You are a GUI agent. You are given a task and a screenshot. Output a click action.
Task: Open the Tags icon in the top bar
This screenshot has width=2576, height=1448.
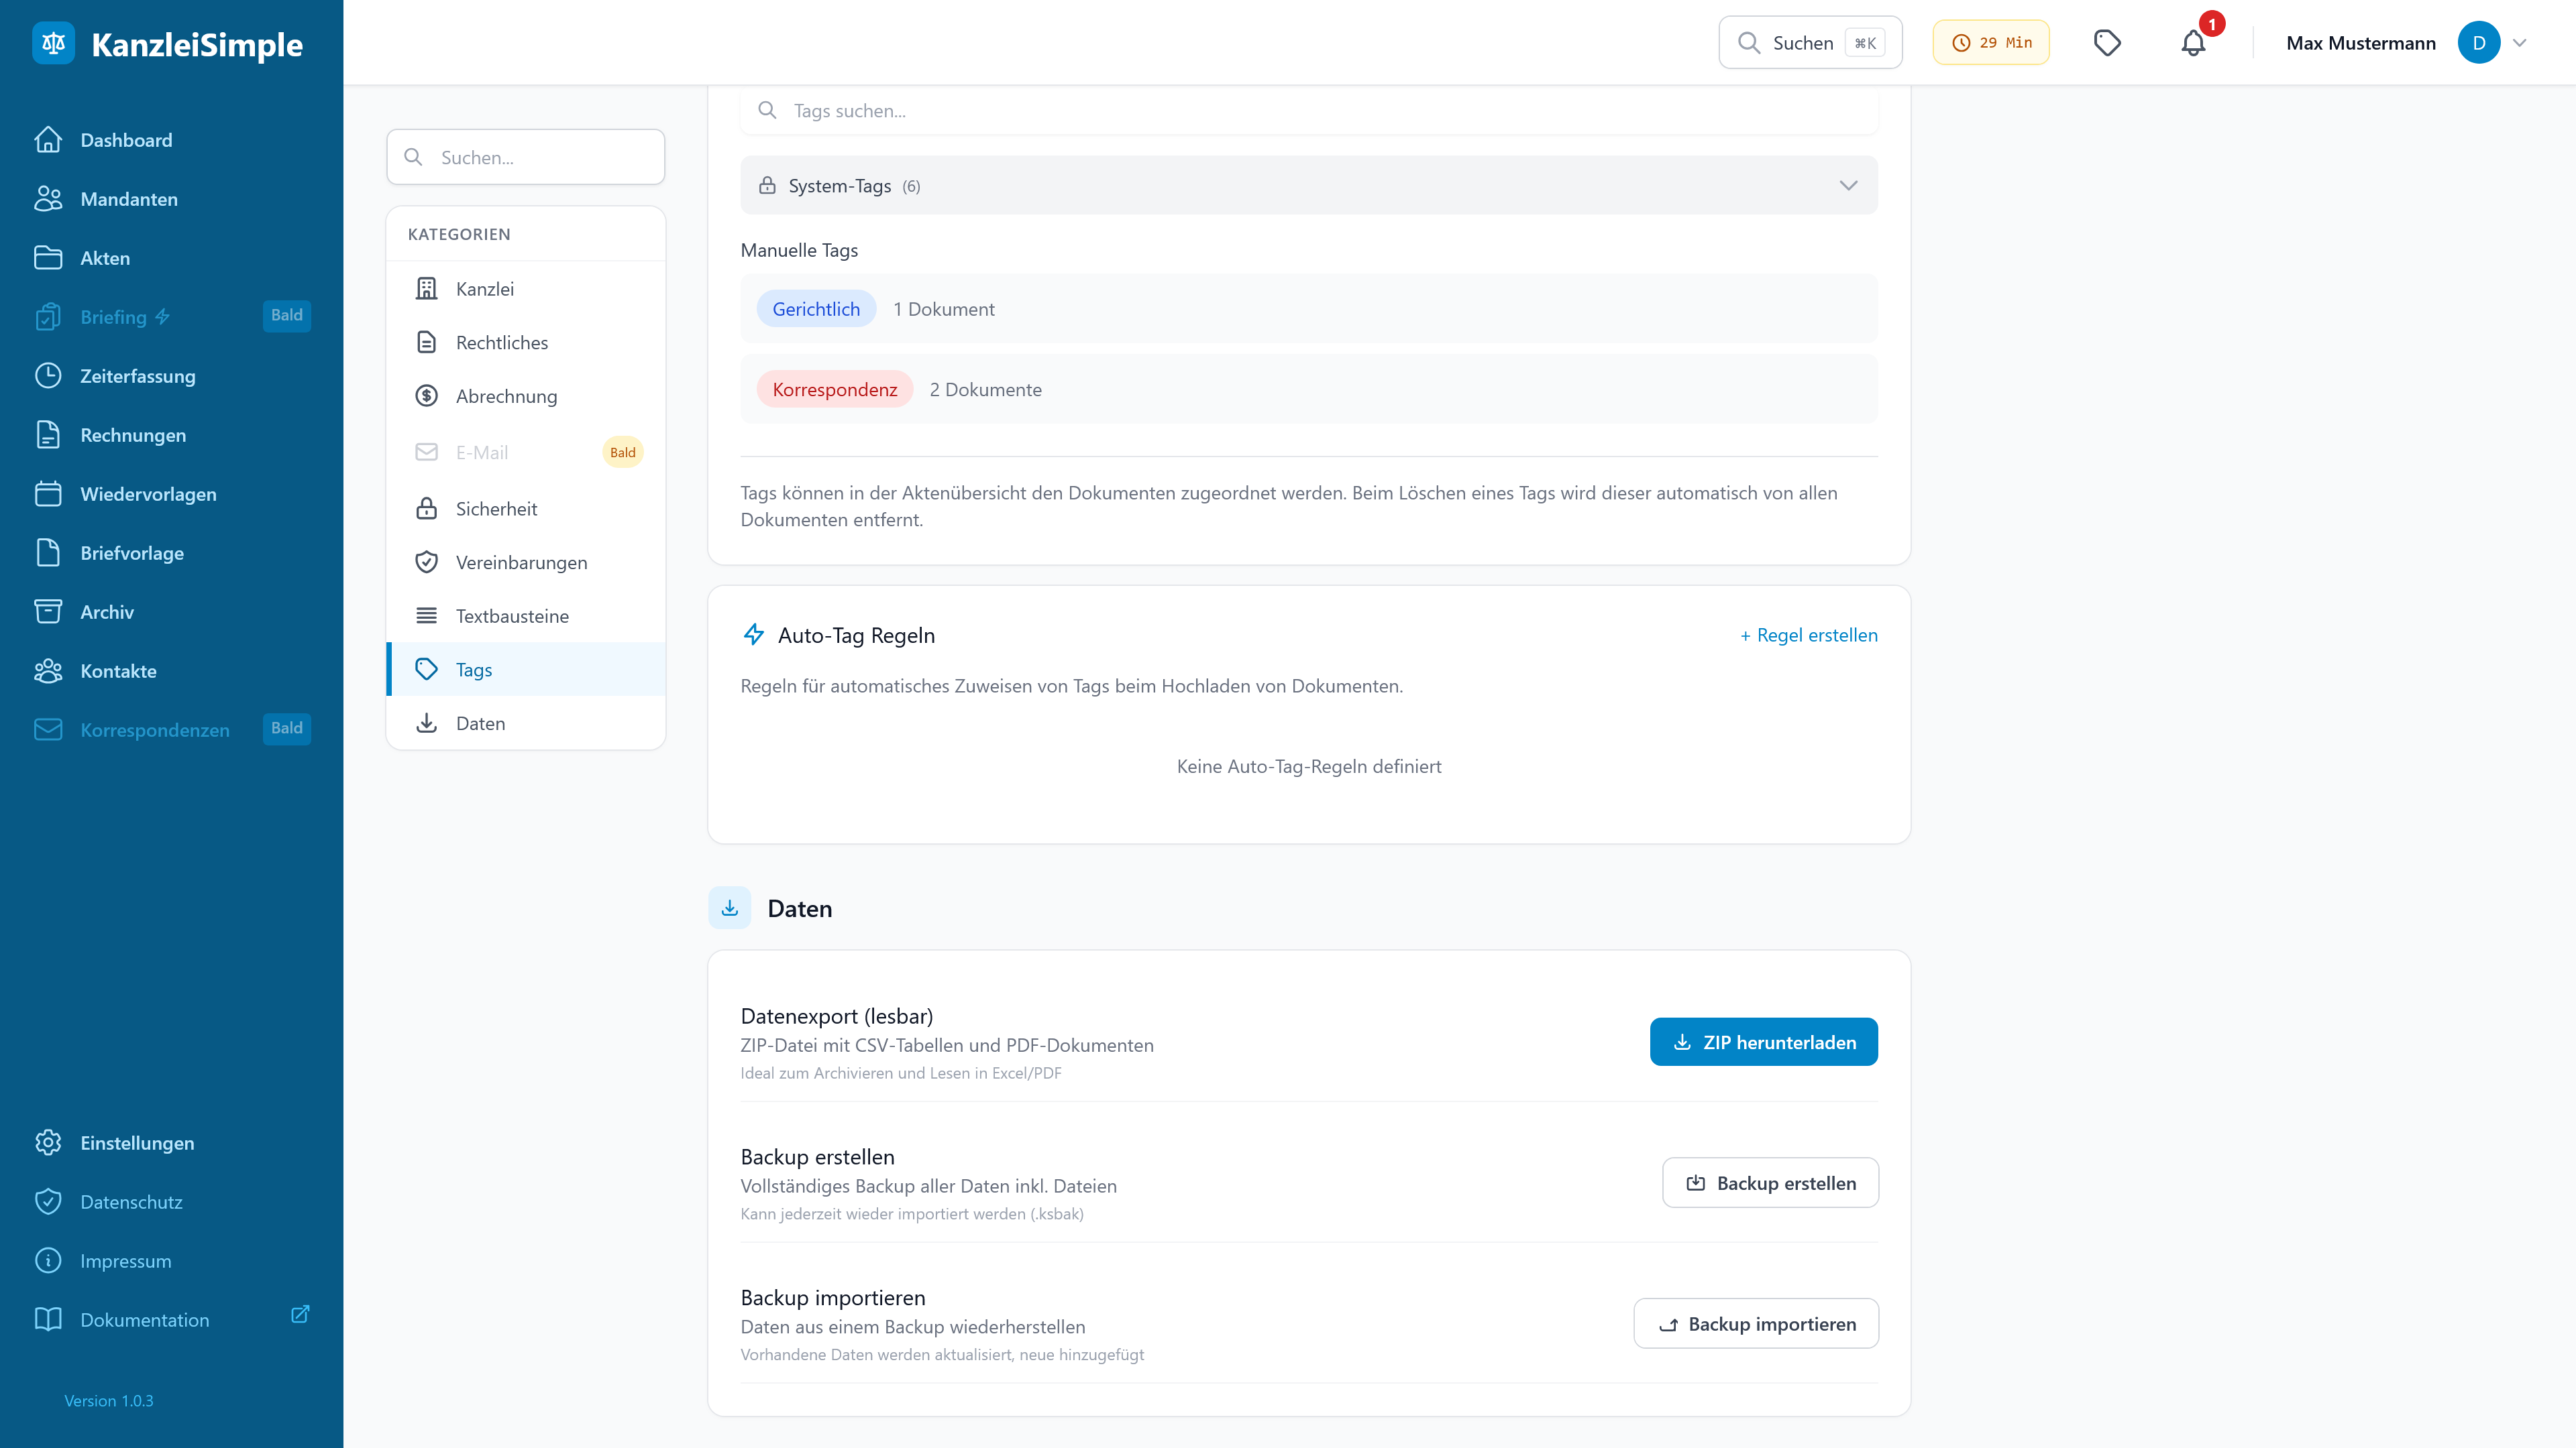[2108, 42]
